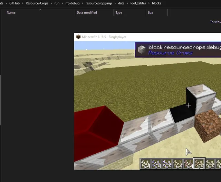Click the Minecraft 1.16.5 Singleplayer title bar

click(x=147, y=37)
